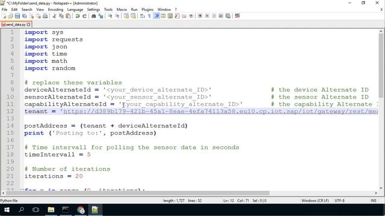Toggle the Document Map panel icon

coord(170,16)
